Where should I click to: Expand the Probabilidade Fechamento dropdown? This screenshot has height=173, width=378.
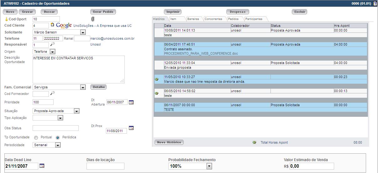click(x=209, y=166)
